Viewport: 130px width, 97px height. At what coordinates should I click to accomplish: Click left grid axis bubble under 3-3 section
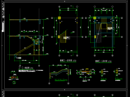(20, 66)
